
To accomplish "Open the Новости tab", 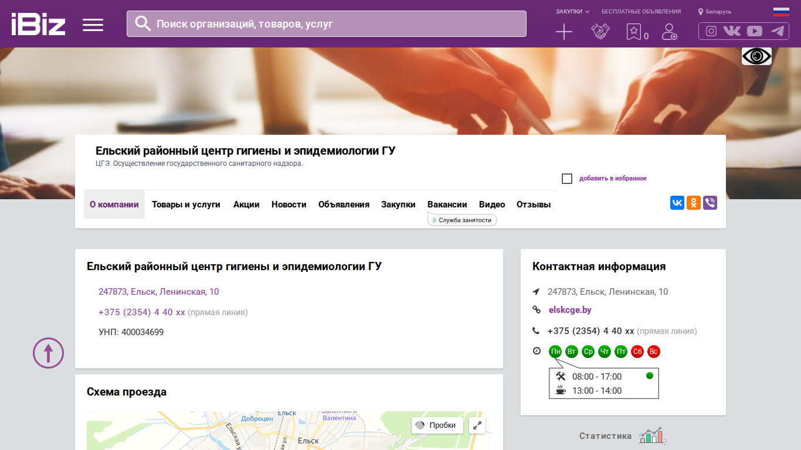I will (289, 204).
